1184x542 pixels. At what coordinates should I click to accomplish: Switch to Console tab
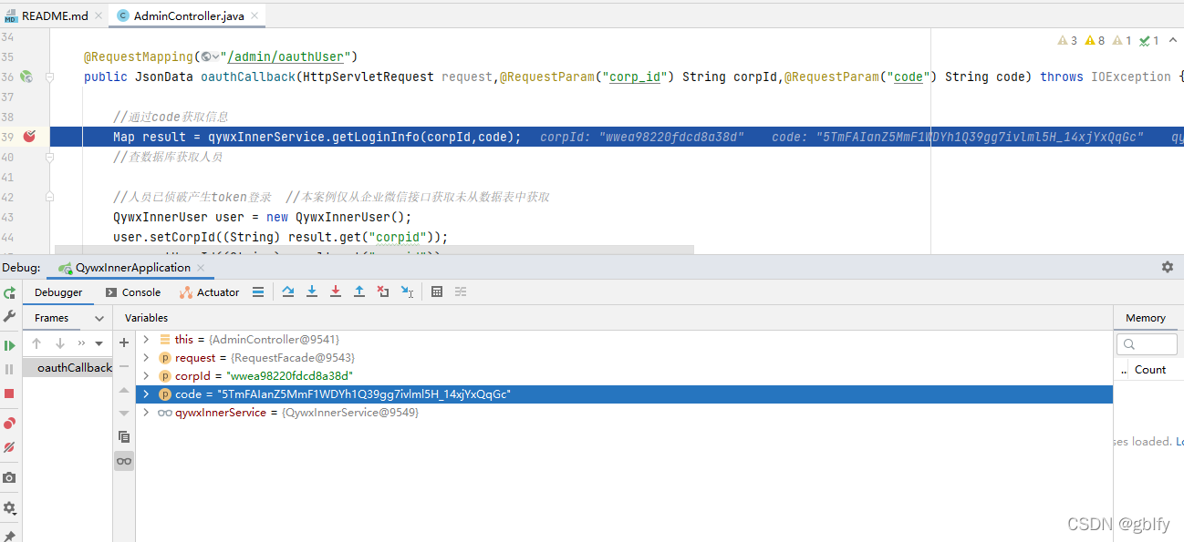coord(133,292)
